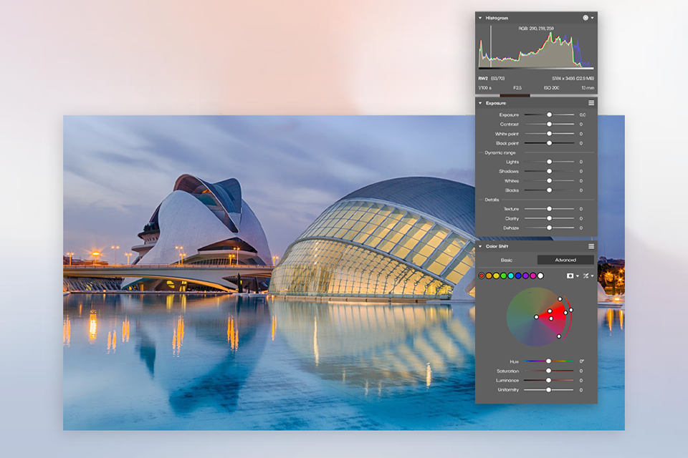Image resolution: width=688 pixels, height=458 pixels.
Task: Open the Exposure panel hamburger menu
Action: click(x=591, y=103)
